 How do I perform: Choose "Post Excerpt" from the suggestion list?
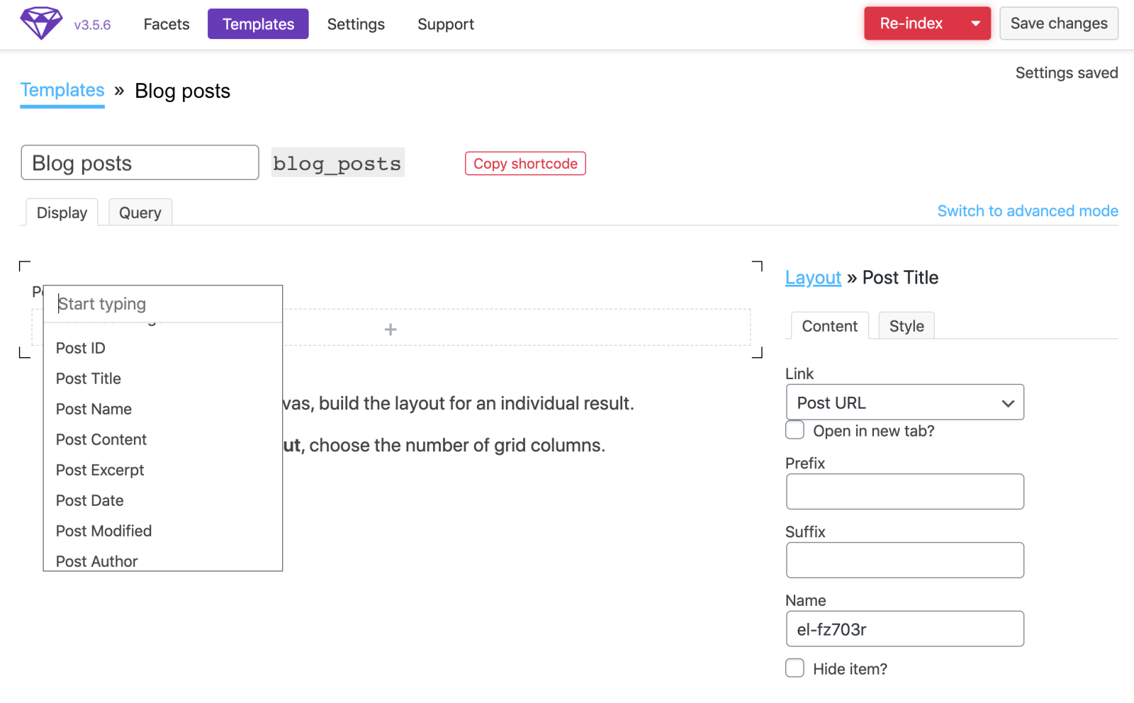pos(99,469)
